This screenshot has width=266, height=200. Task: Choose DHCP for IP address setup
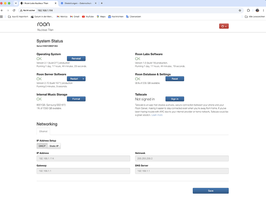(x=42, y=146)
